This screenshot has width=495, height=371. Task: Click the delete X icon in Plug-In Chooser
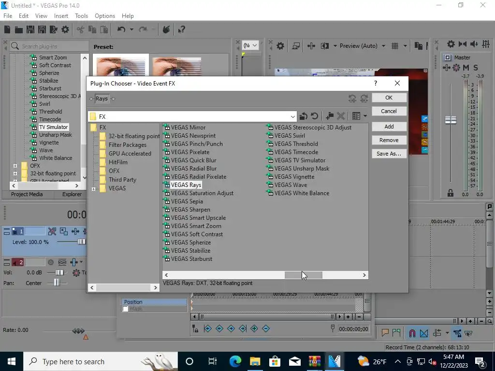point(341,116)
